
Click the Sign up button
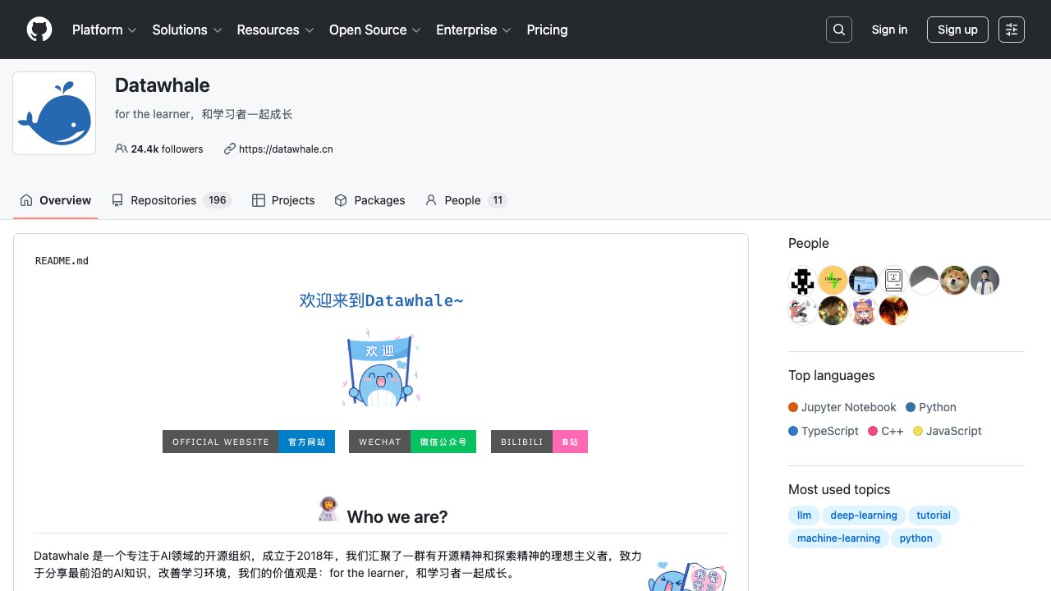pyautogui.click(x=957, y=30)
